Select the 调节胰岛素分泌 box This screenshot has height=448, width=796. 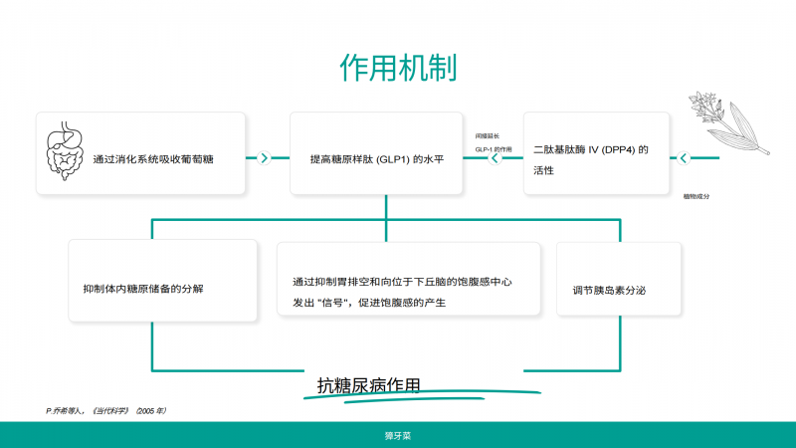619,290
